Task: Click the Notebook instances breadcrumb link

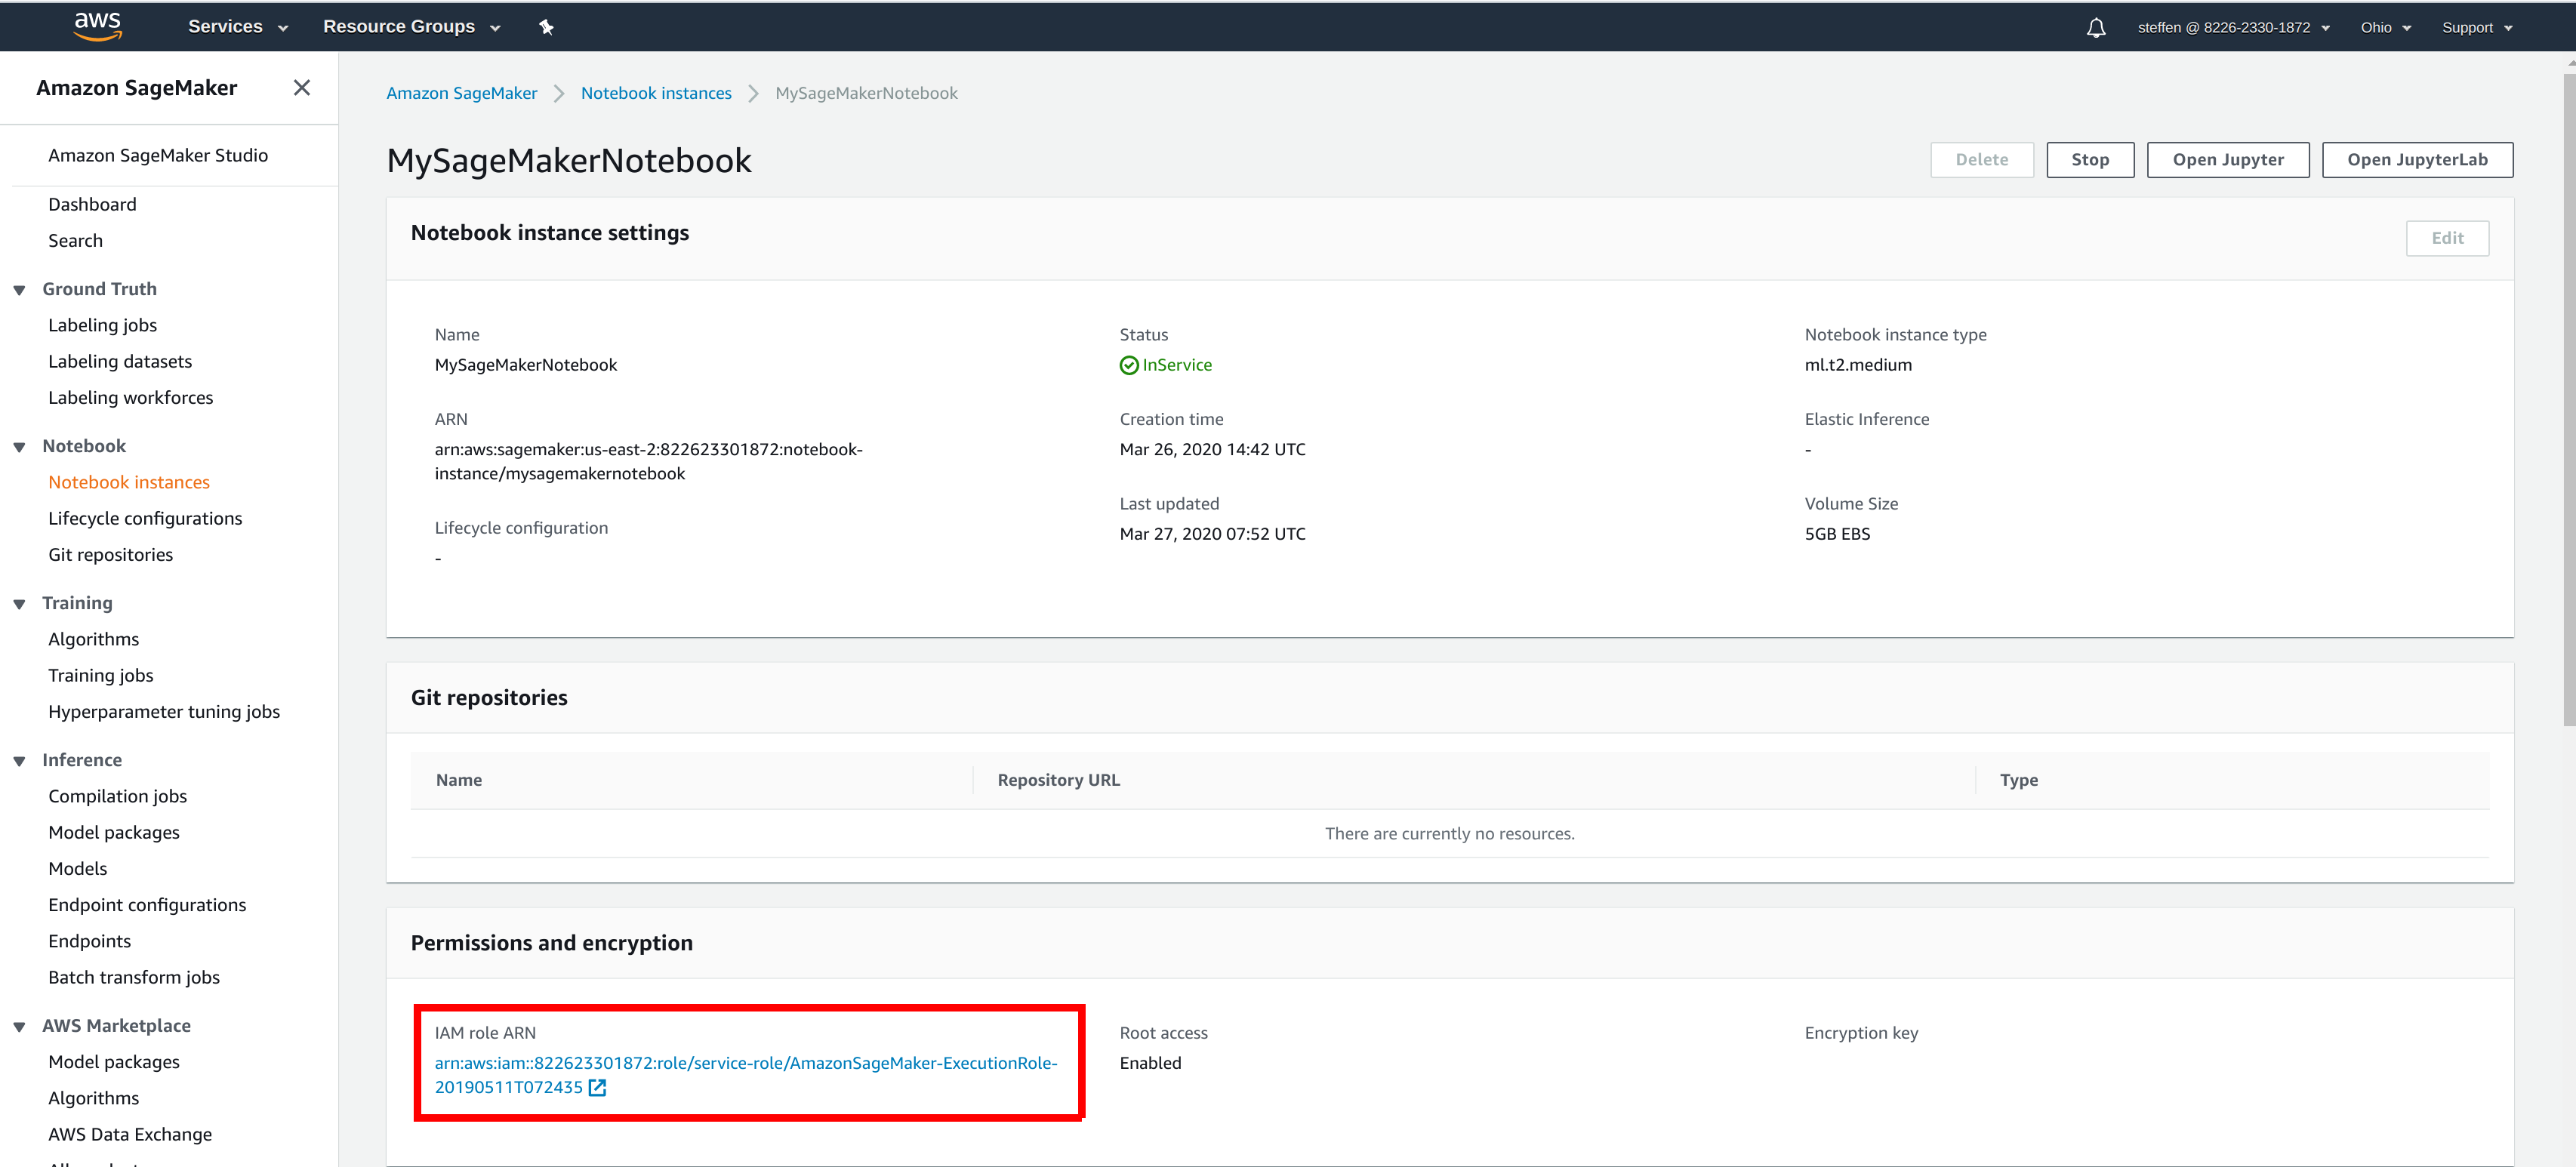Action: (657, 92)
